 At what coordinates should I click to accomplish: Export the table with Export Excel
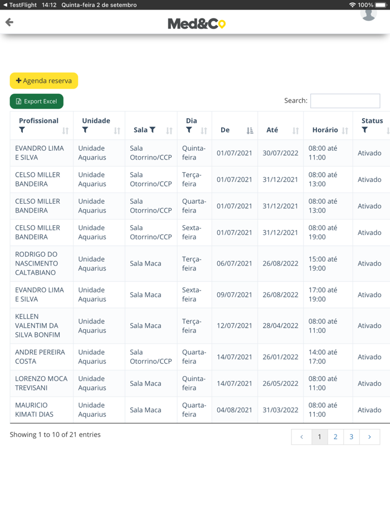pos(37,102)
